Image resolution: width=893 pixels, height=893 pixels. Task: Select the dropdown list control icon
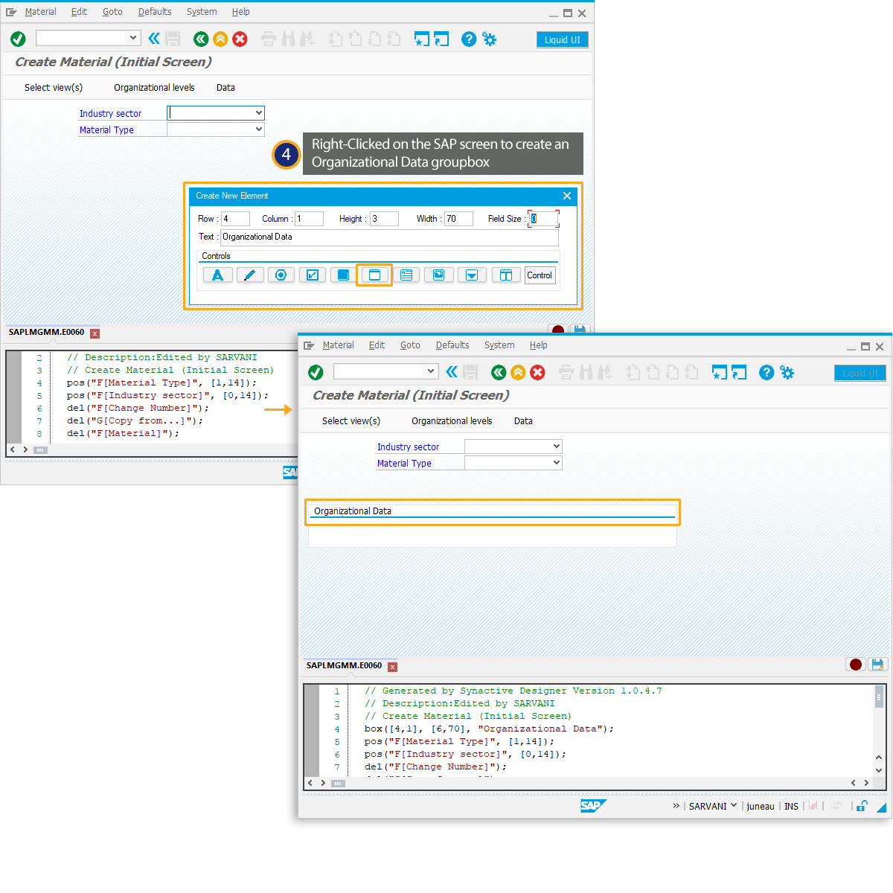[472, 275]
